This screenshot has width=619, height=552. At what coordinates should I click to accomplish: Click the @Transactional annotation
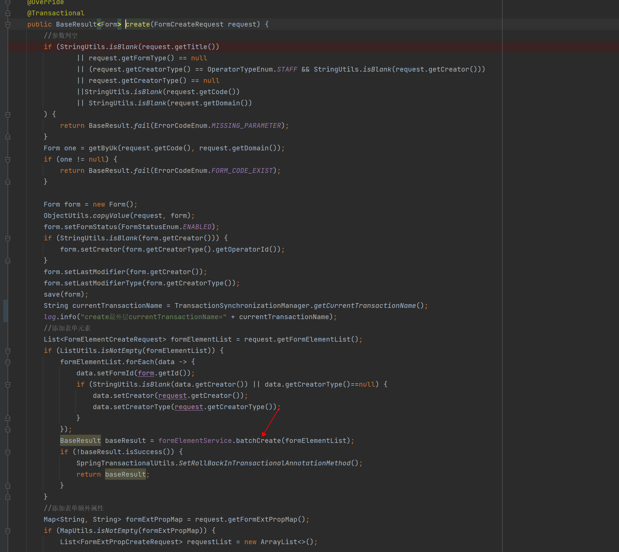point(56,13)
